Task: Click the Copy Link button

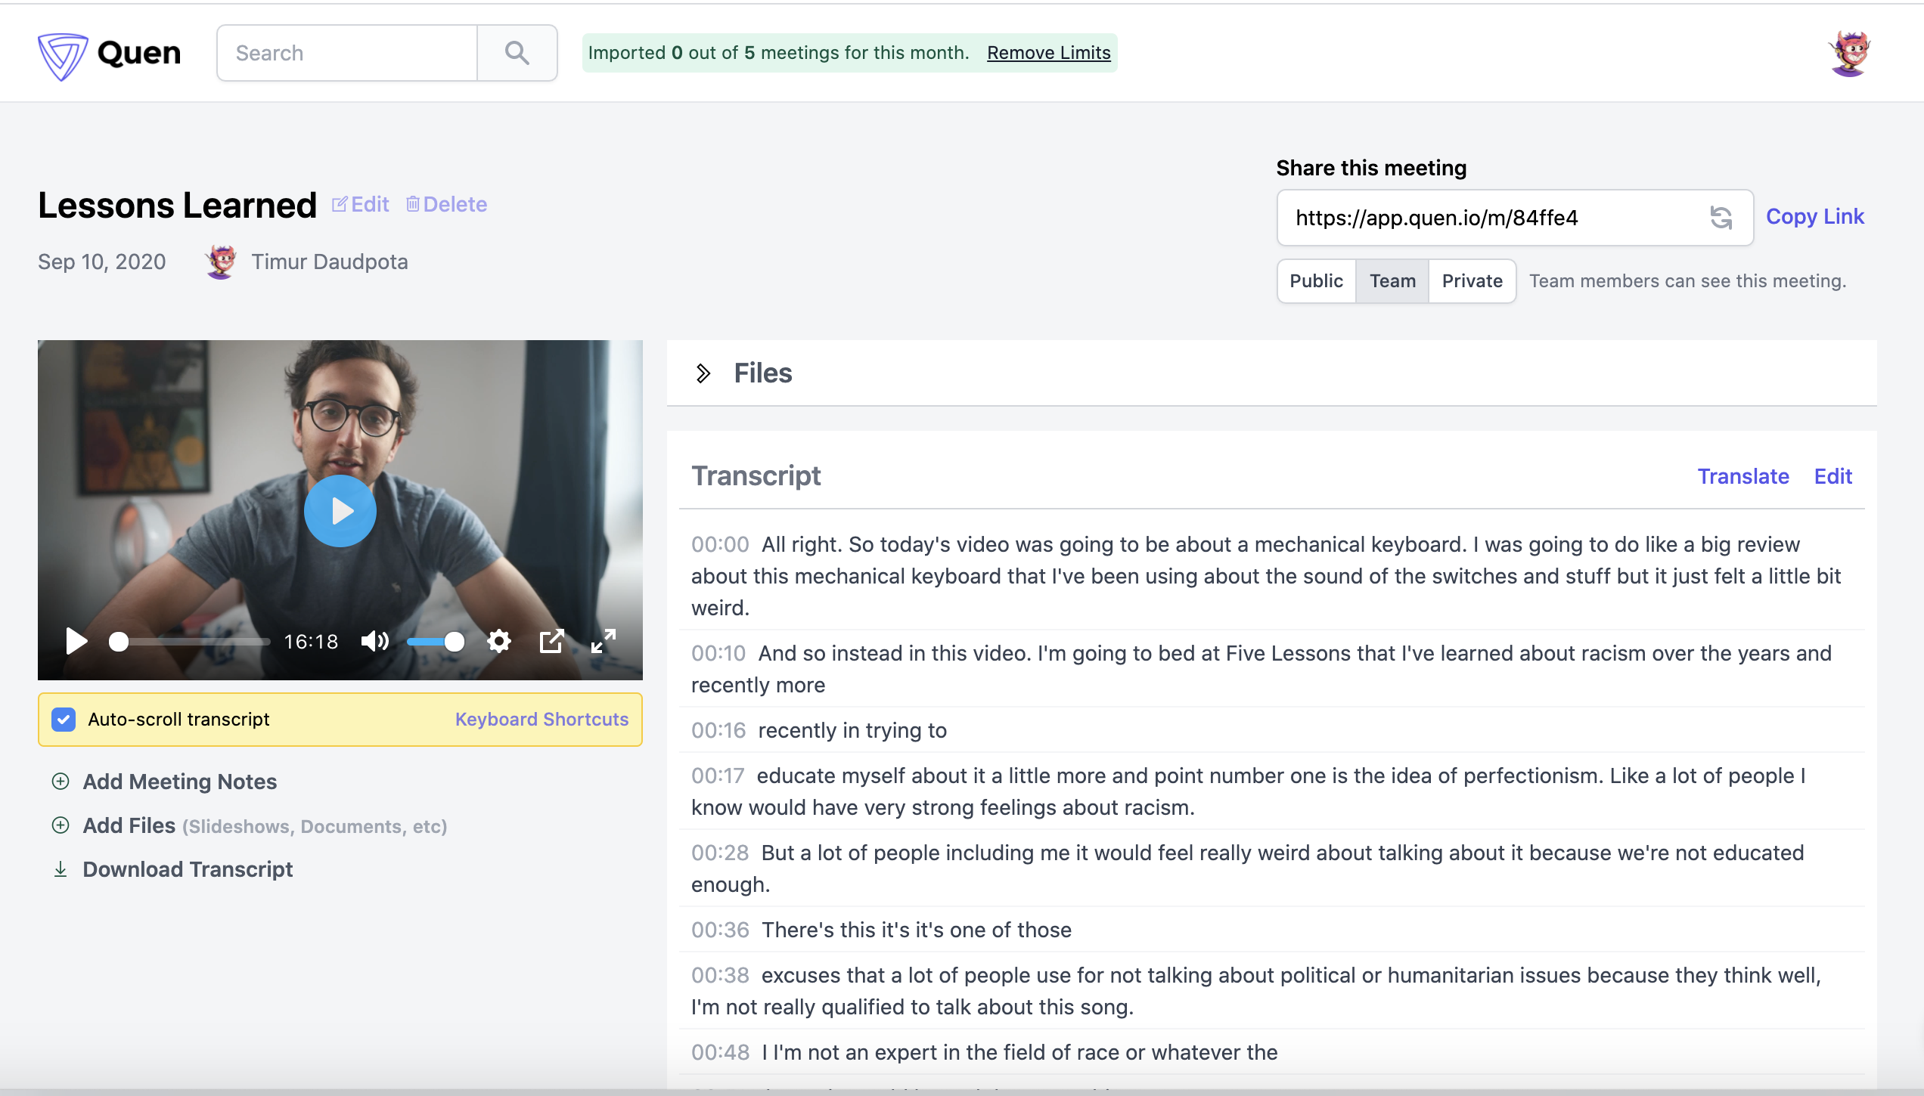Action: point(1814,217)
